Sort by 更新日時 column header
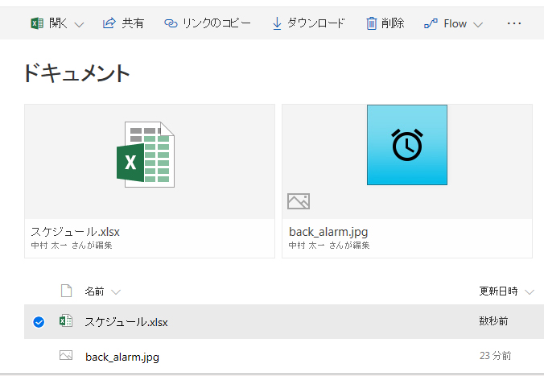 click(x=498, y=291)
